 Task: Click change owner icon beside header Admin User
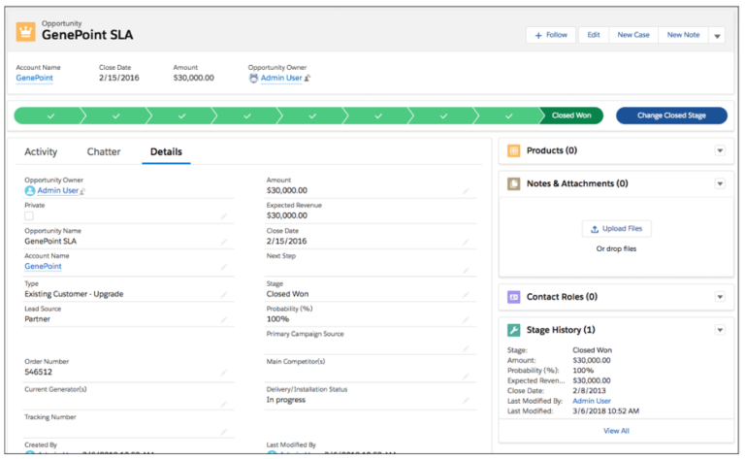pos(308,79)
